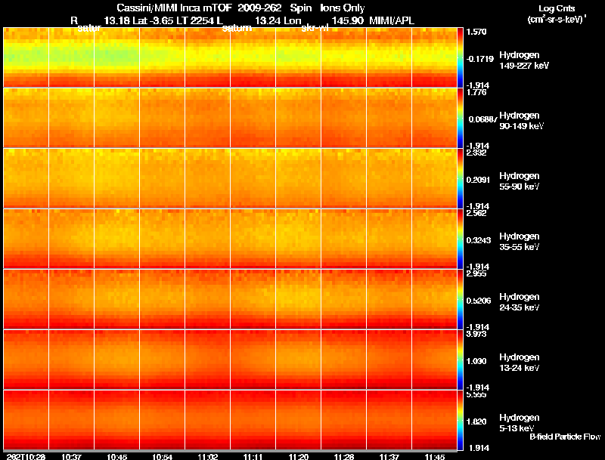
Task: Click the 11:45 time axis tick label
Action: click(x=434, y=456)
